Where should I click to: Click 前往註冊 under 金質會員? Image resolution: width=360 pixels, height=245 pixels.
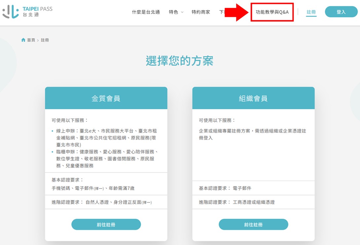(x=106, y=225)
